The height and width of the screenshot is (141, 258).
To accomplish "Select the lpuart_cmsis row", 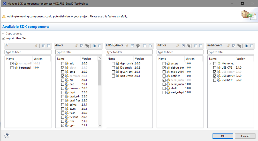I will [x=129, y=72].
